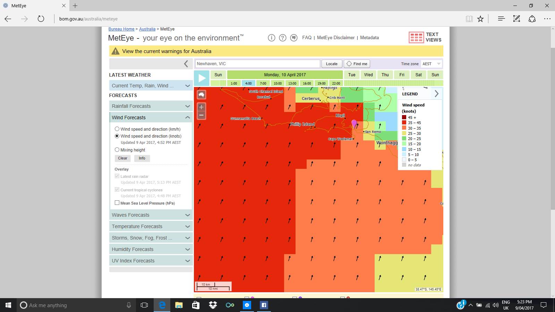Zoom in with the map plus button
Viewport: 555px width, 312px height.
click(x=201, y=107)
